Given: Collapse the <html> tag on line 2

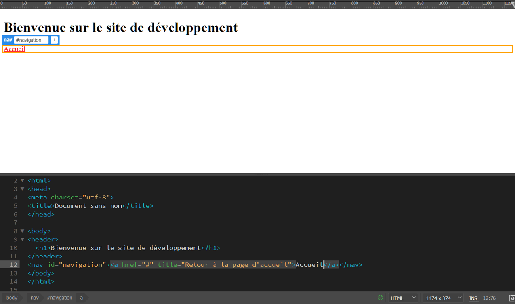Looking at the screenshot, I should [x=22, y=180].
